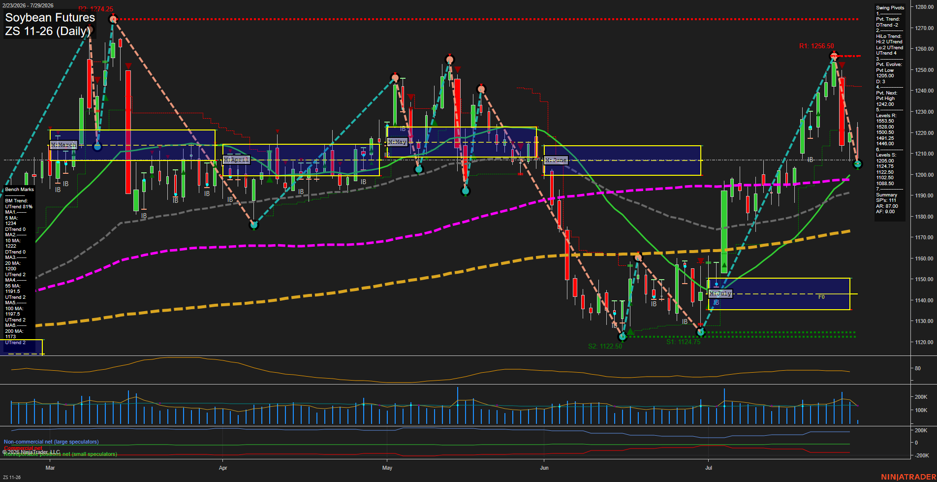Click the 'Swing Pivots' panel heading
The height and width of the screenshot is (482, 937).
890,8
